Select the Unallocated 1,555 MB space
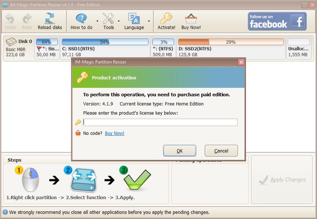Screen dimensions: 317x219 [x=299, y=48]
